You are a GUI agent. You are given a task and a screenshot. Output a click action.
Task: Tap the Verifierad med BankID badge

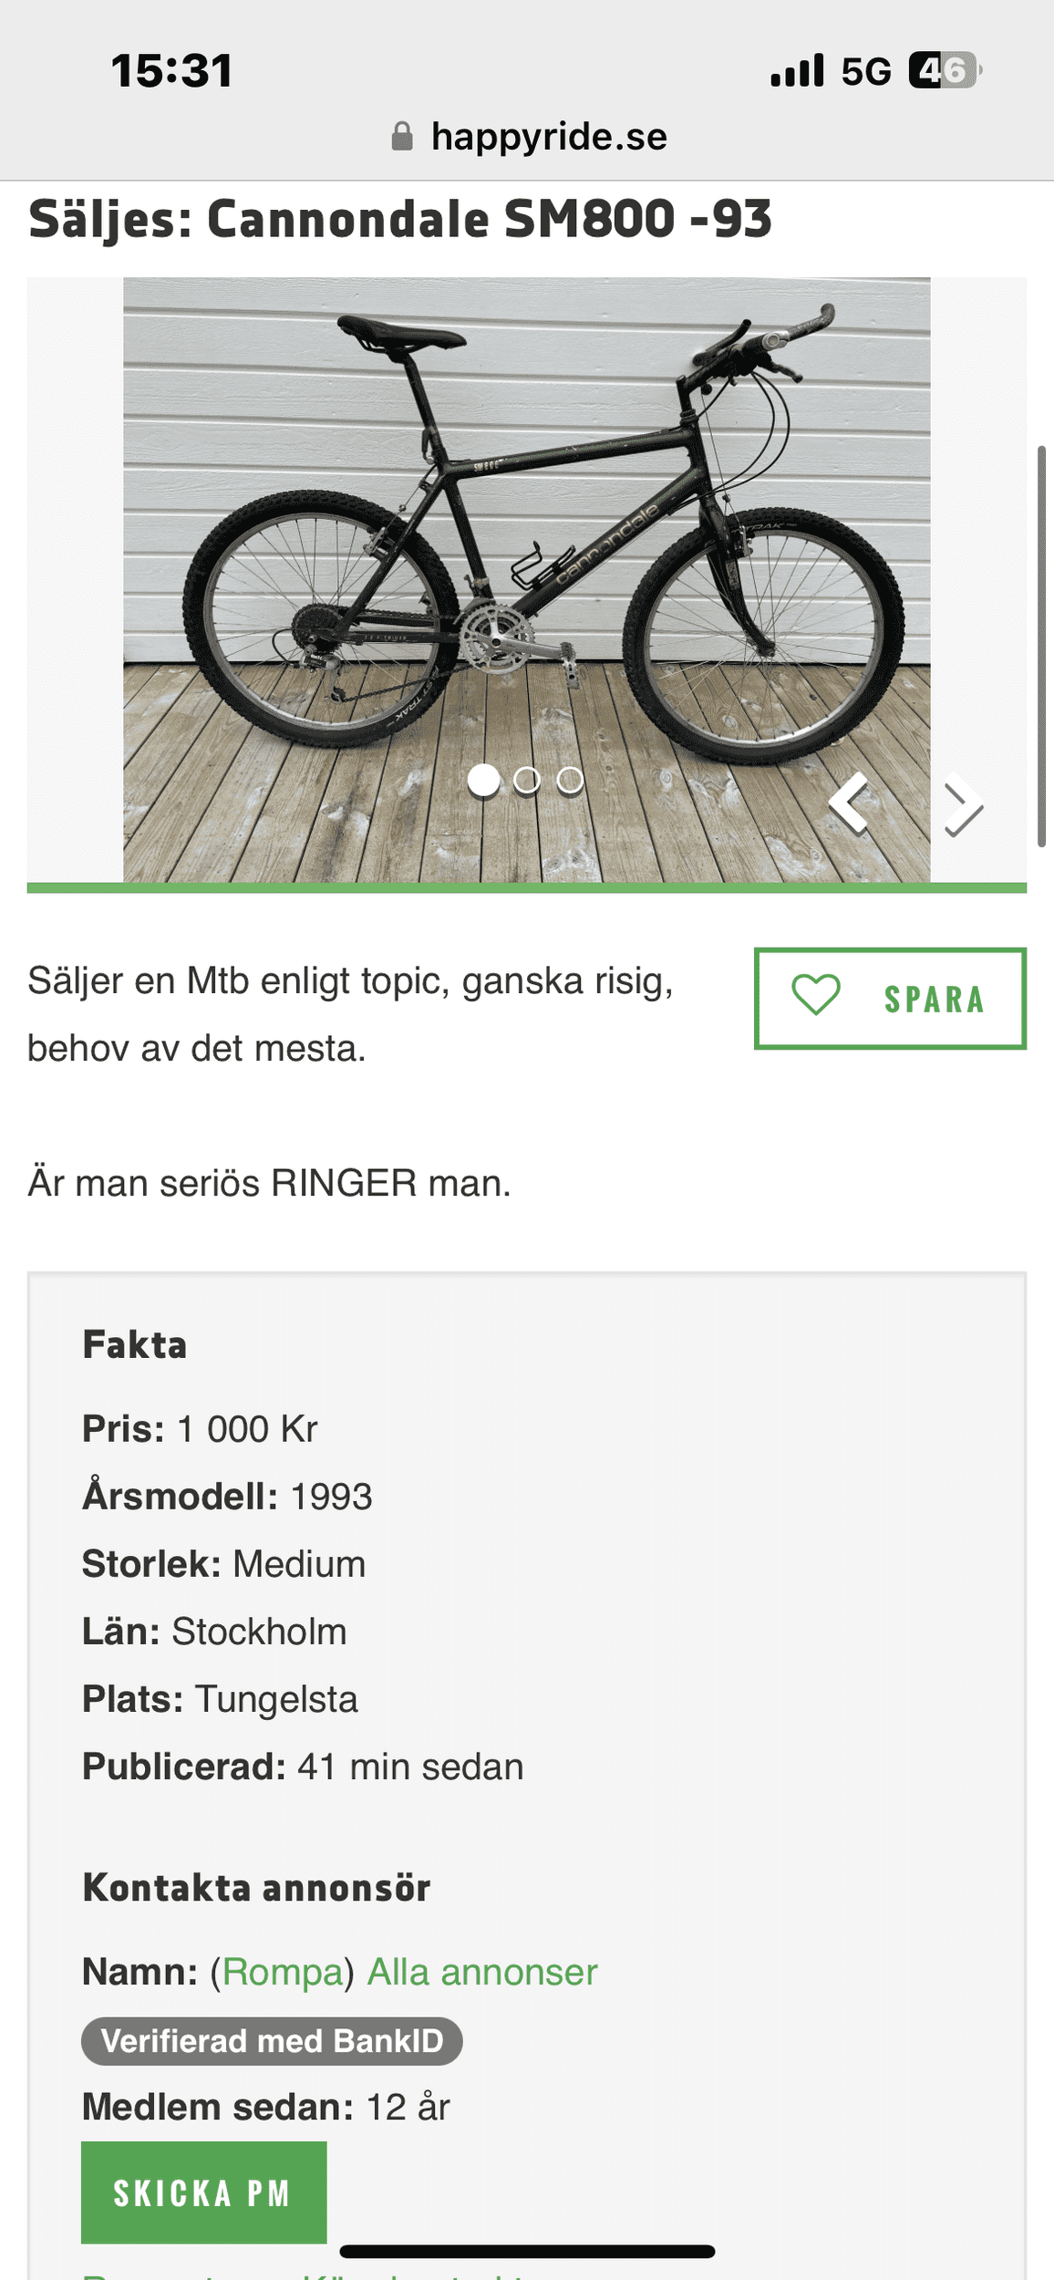[x=272, y=2039]
